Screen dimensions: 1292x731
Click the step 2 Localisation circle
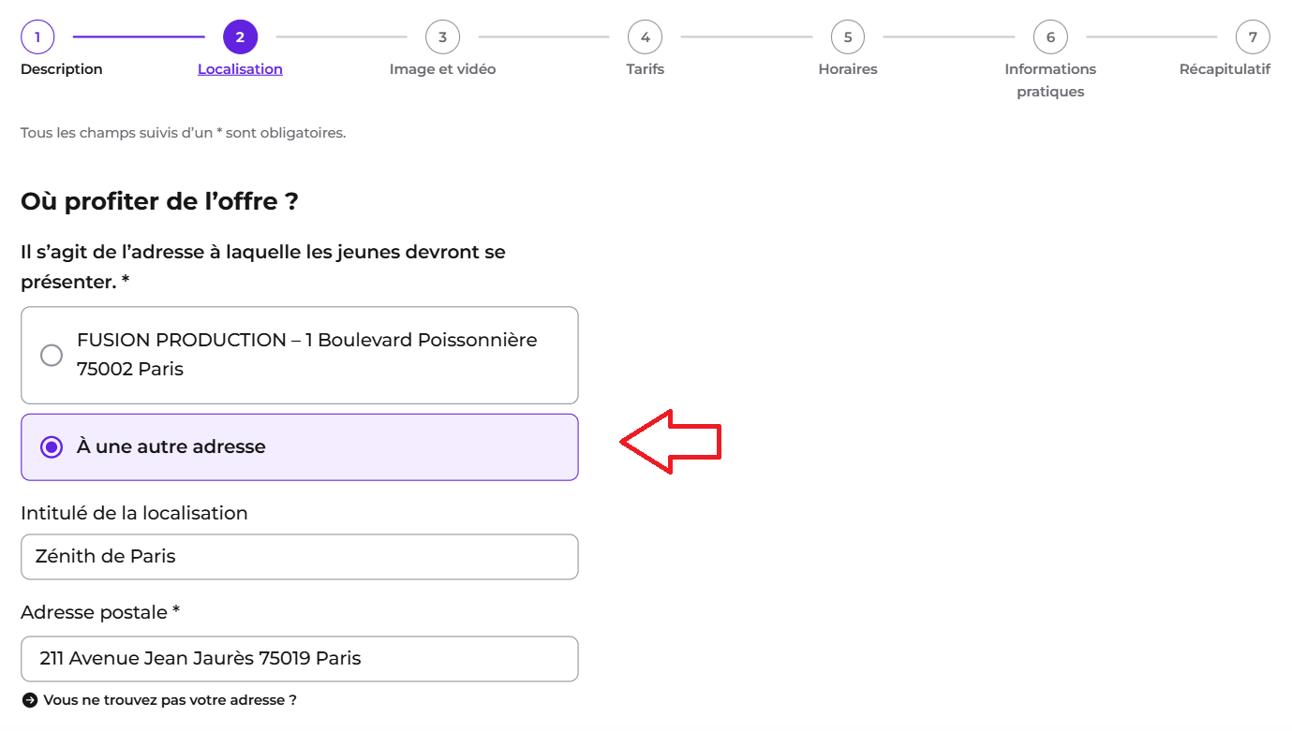click(240, 37)
